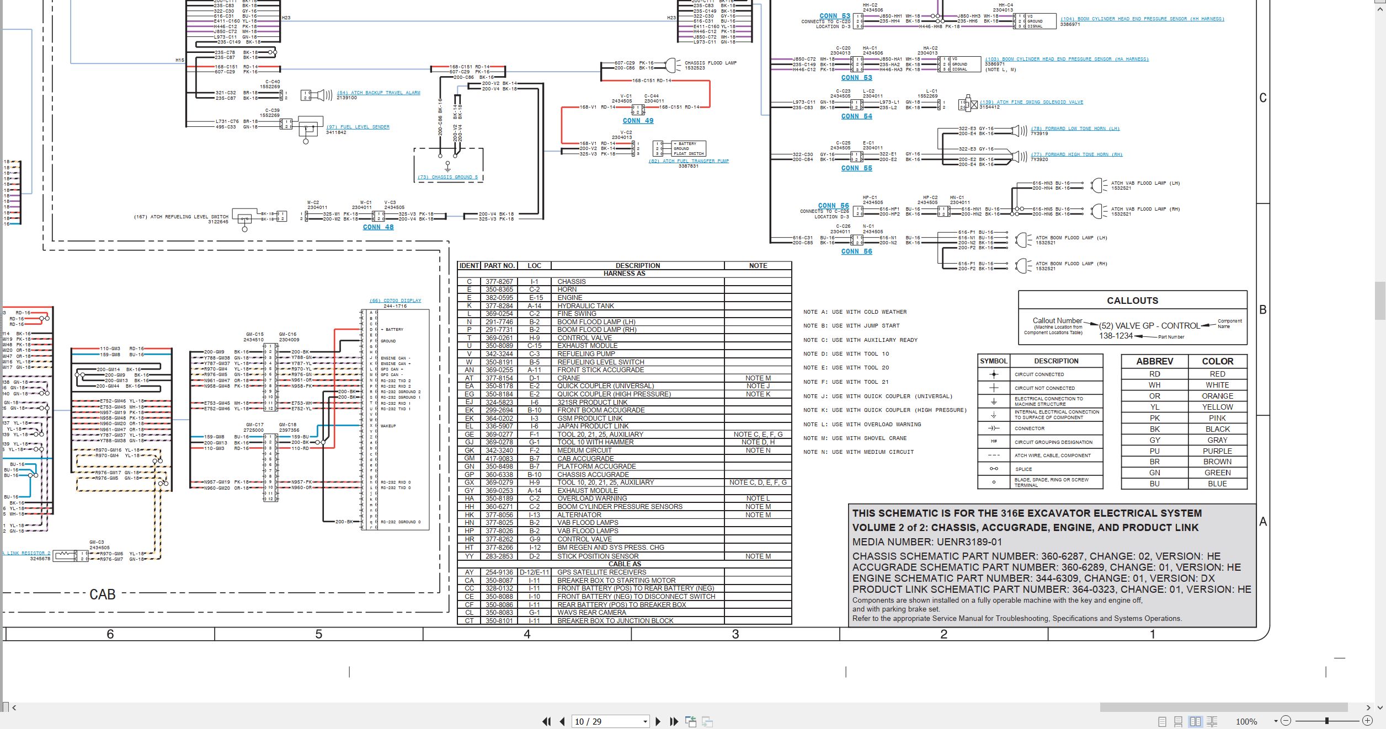Click the PURPLE color row in abbreviation table

pos(1184,451)
